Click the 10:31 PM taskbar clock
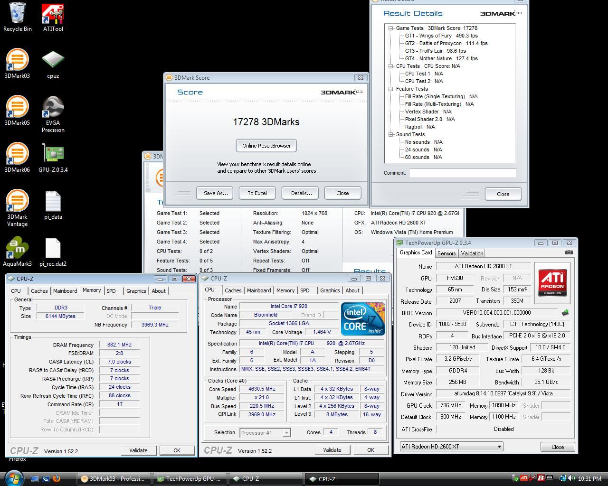 click(x=589, y=479)
